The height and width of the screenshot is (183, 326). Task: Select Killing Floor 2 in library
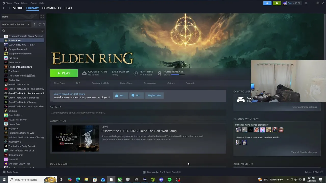(x=15, y=155)
